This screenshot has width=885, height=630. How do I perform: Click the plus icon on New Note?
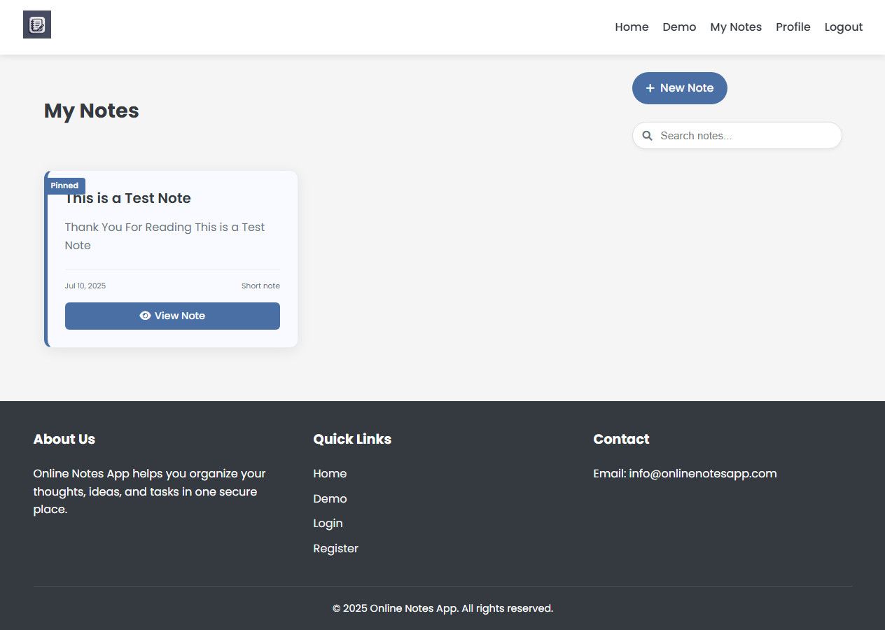pyautogui.click(x=650, y=88)
